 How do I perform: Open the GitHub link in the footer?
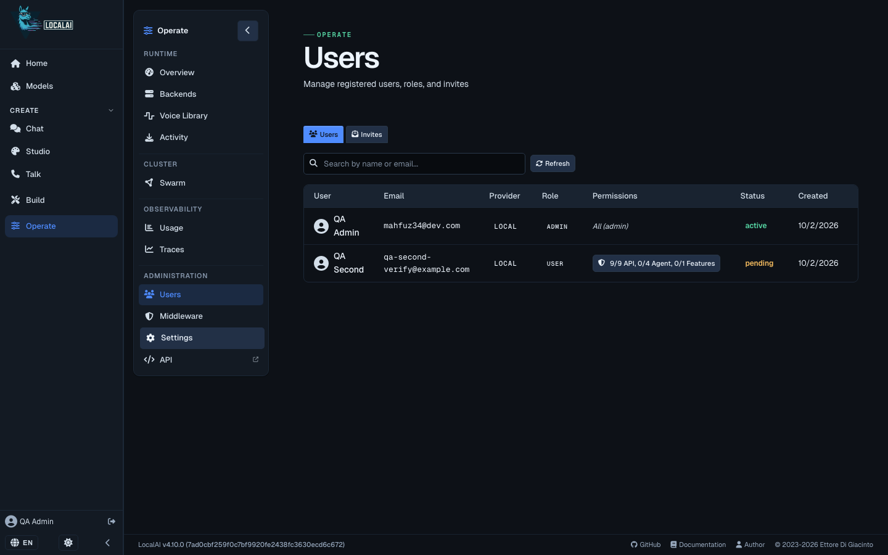coord(646,545)
